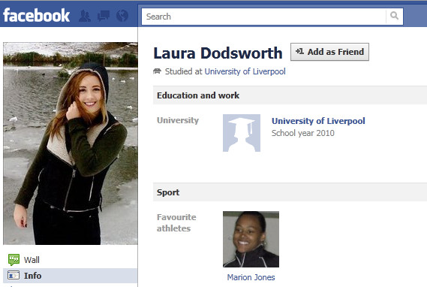Open University of Liverpool link under name

245,71
